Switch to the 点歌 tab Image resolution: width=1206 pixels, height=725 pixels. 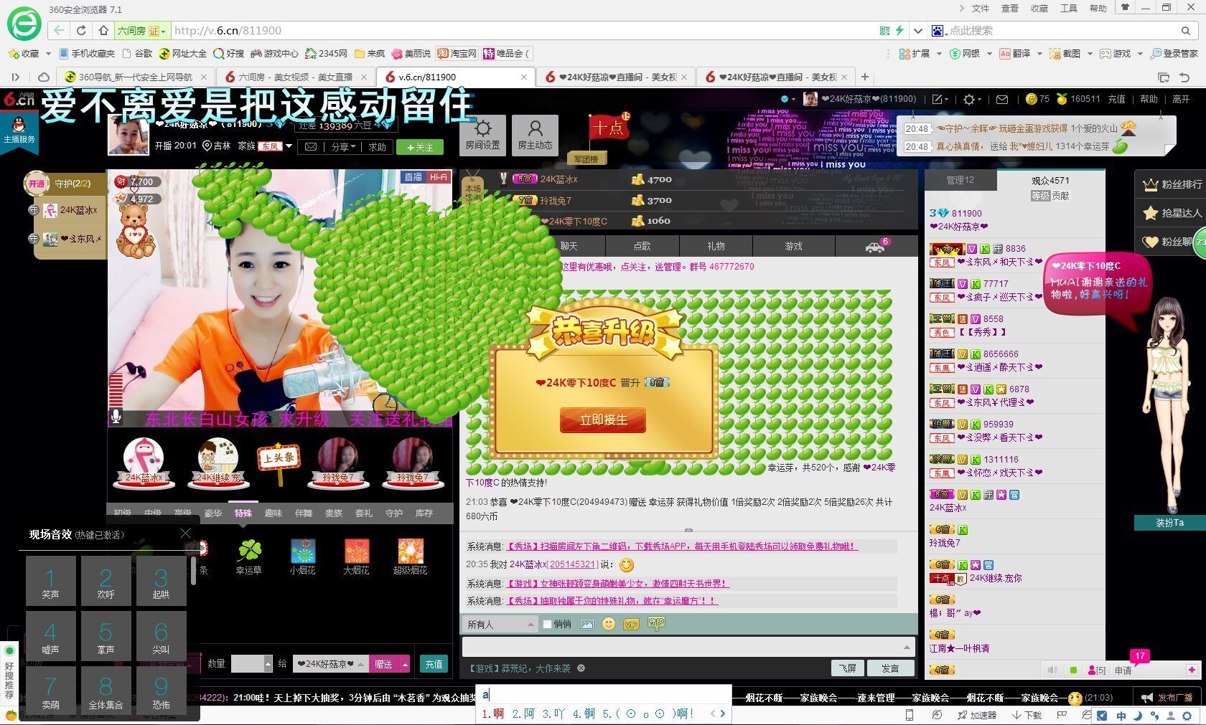642,246
